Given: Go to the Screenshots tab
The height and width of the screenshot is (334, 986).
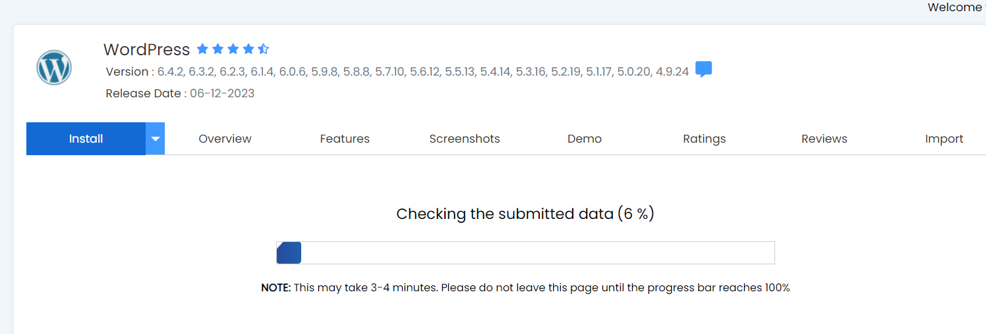Looking at the screenshot, I should (x=465, y=139).
